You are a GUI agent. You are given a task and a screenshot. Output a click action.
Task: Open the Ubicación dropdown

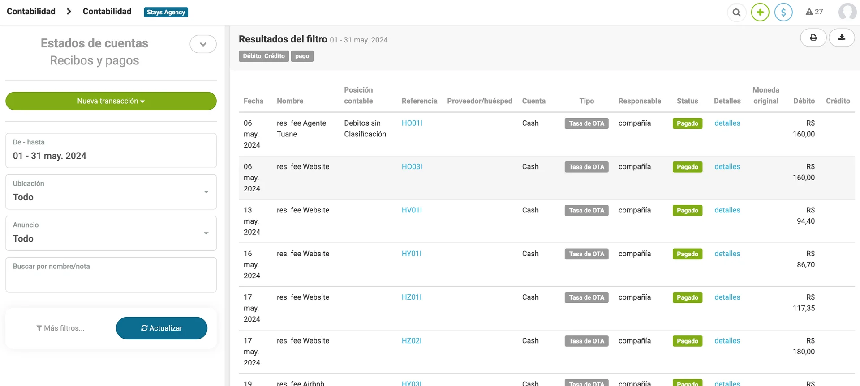[x=111, y=192]
